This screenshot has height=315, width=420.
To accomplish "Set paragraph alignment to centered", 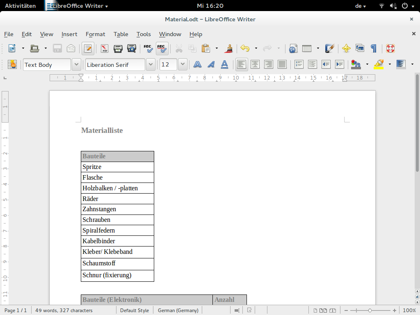I will click(255, 64).
